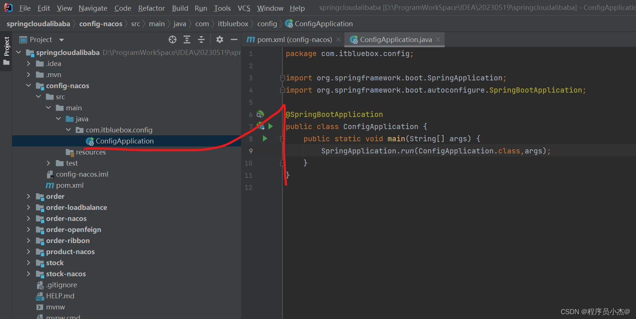
Task: Open the Navigate menu
Action: (93, 8)
